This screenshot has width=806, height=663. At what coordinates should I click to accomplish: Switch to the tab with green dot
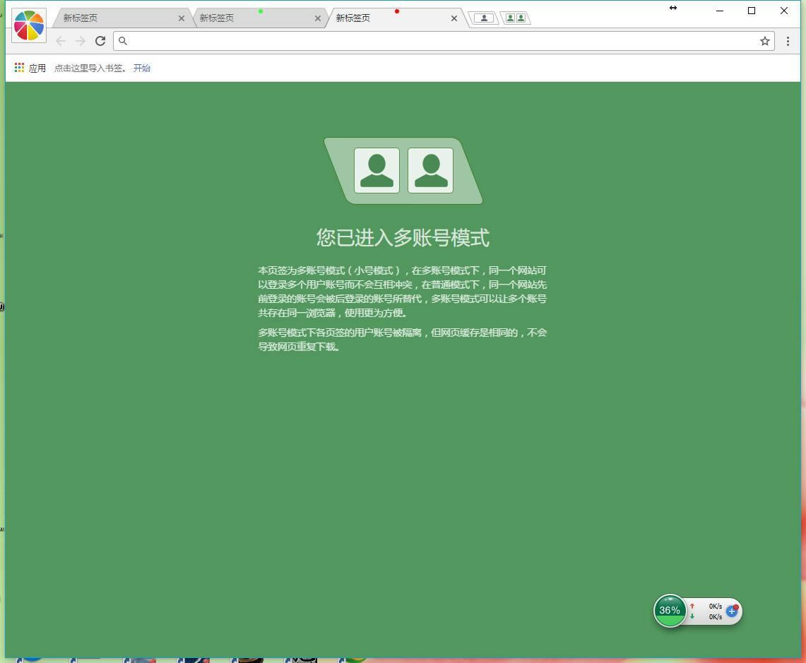point(247,18)
